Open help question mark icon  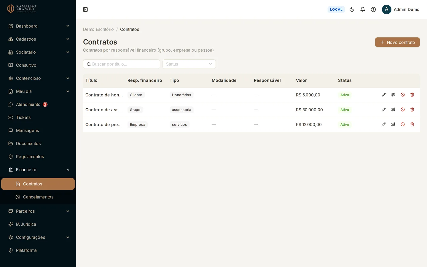pyautogui.click(x=373, y=9)
